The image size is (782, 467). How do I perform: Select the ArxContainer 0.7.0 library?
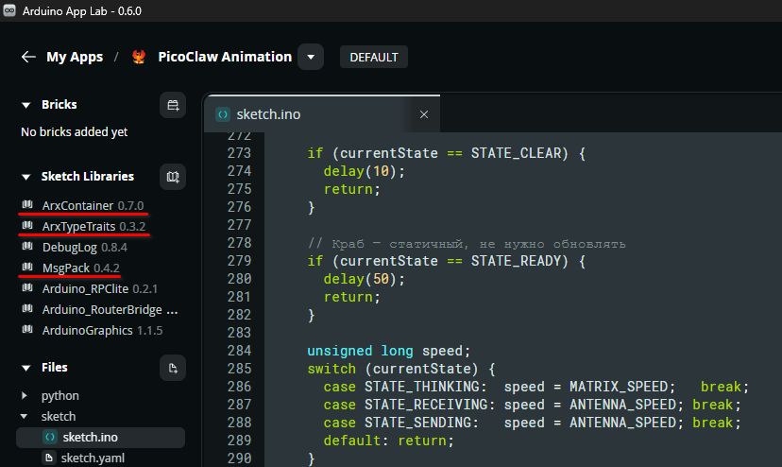[x=93, y=205]
